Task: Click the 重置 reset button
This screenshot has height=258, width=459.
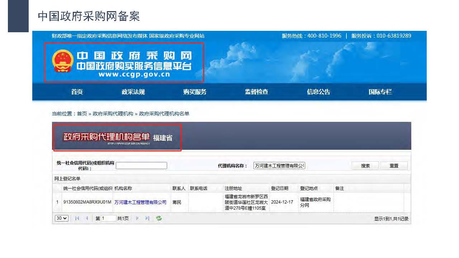Action: tap(394, 166)
